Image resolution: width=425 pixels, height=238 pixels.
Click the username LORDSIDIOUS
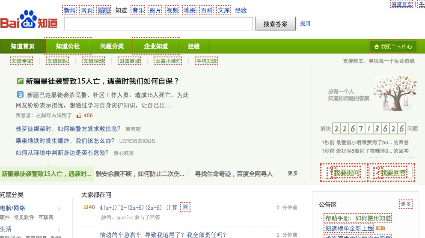(137, 141)
